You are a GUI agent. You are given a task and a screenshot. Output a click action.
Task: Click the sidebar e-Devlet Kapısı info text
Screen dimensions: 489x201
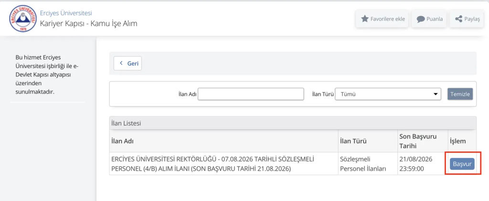coord(47,75)
